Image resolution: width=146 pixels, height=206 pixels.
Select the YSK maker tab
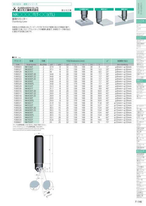[141, 141]
